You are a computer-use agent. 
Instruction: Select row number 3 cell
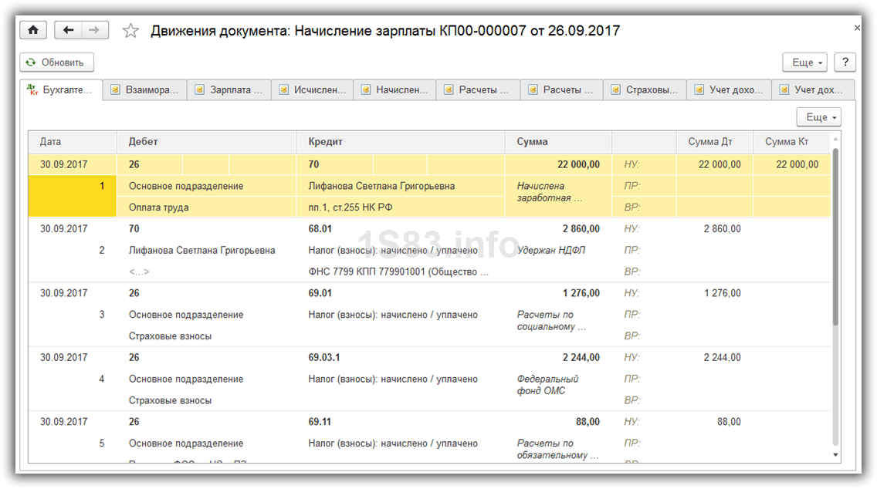pos(102,315)
